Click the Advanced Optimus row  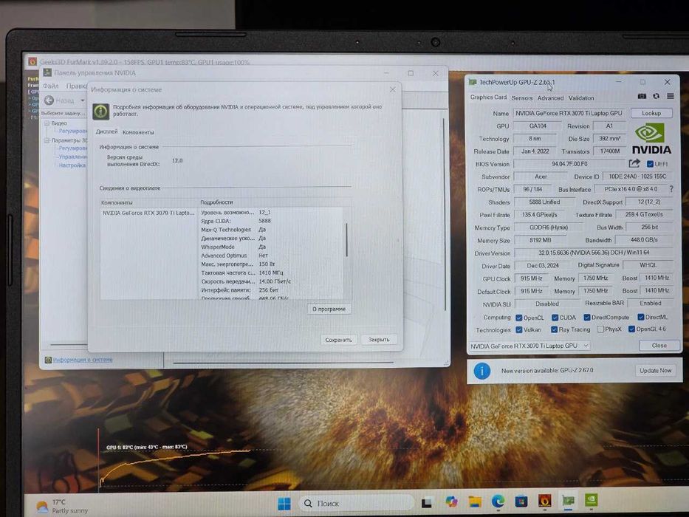[x=271, y=256]
